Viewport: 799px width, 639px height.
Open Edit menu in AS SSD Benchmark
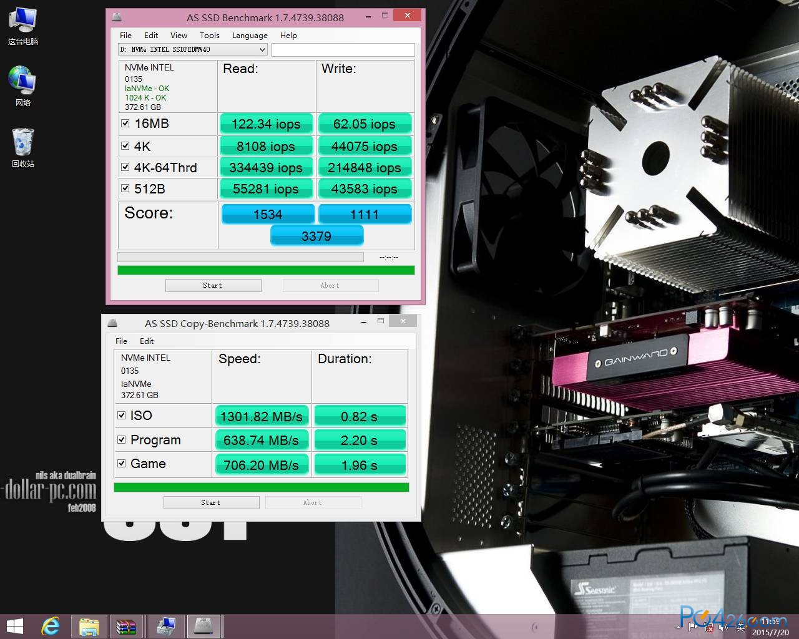151,36
